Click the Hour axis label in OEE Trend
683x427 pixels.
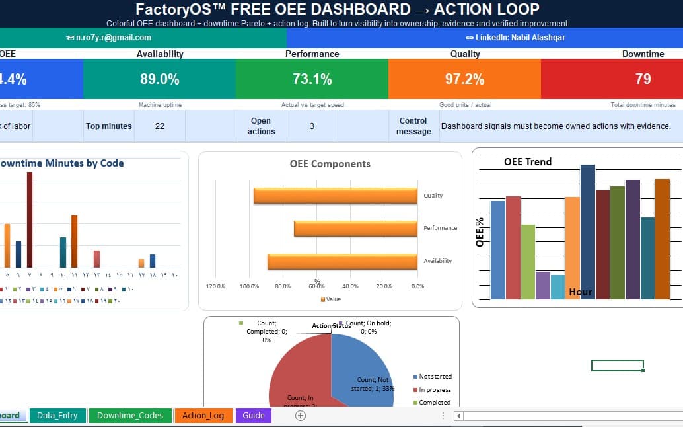coord(580,292)
